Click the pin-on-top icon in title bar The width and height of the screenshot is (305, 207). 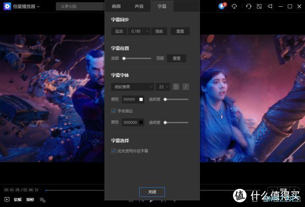[x=270, y=6]
